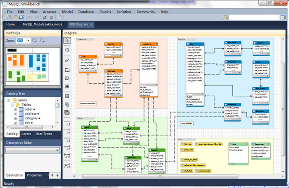Select the customer_list view object

(203, 171)
